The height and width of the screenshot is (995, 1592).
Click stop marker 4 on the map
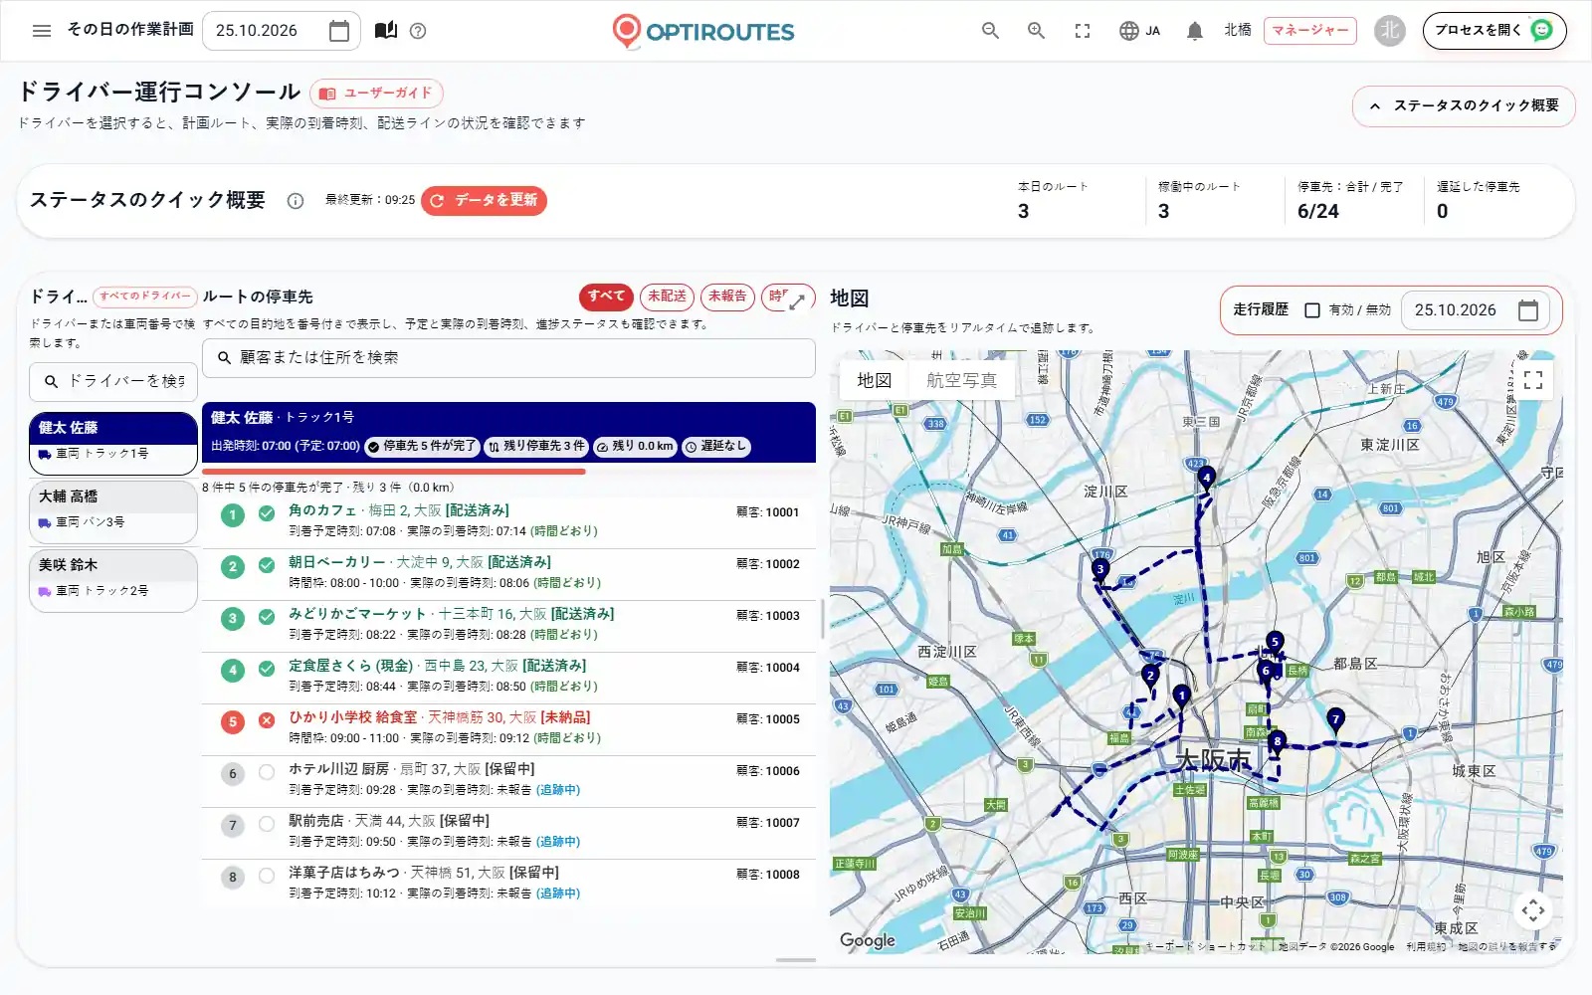coord(1207,480)
